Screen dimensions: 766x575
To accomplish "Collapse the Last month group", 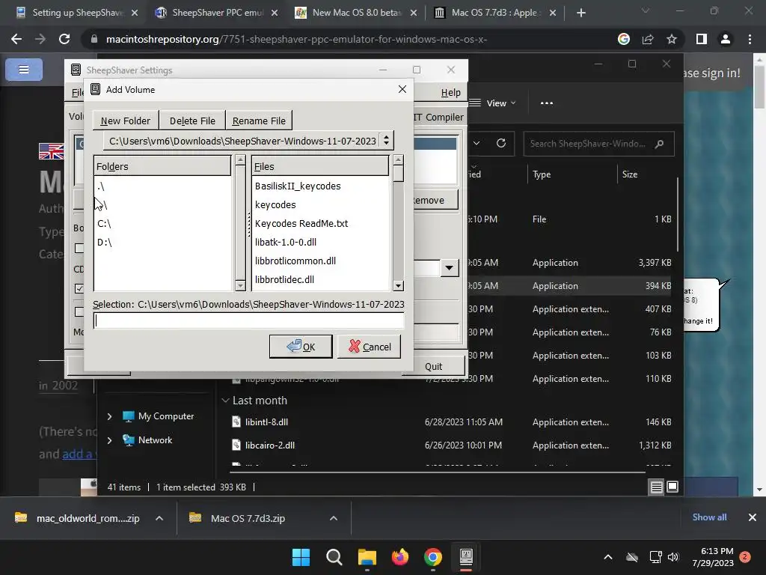I will [x=225, y=401].
